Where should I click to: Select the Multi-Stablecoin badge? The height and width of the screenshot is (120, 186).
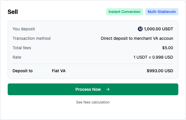(161, 12)
